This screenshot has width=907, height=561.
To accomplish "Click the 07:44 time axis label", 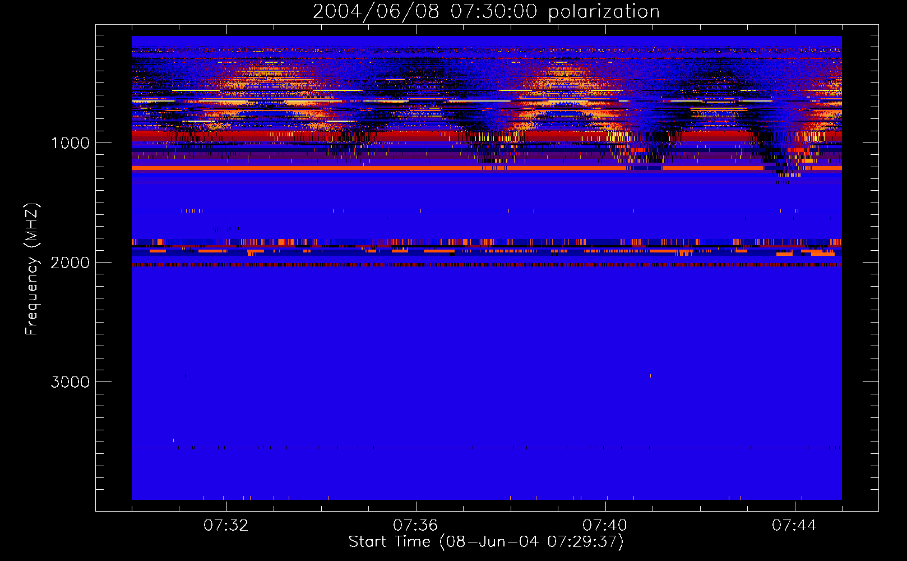I will pyautogui.click(x=794, y=526).
